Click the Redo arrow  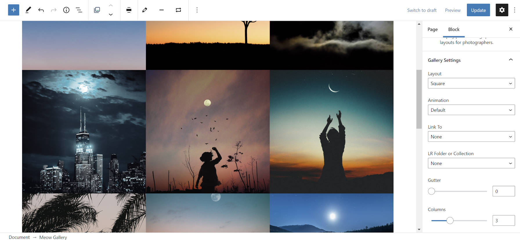(x=54, y=10)
